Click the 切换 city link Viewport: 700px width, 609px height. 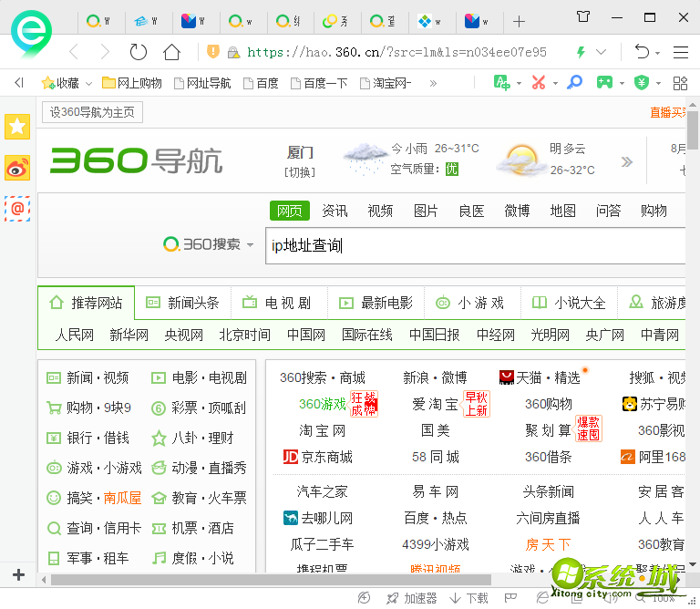[300, 172]
